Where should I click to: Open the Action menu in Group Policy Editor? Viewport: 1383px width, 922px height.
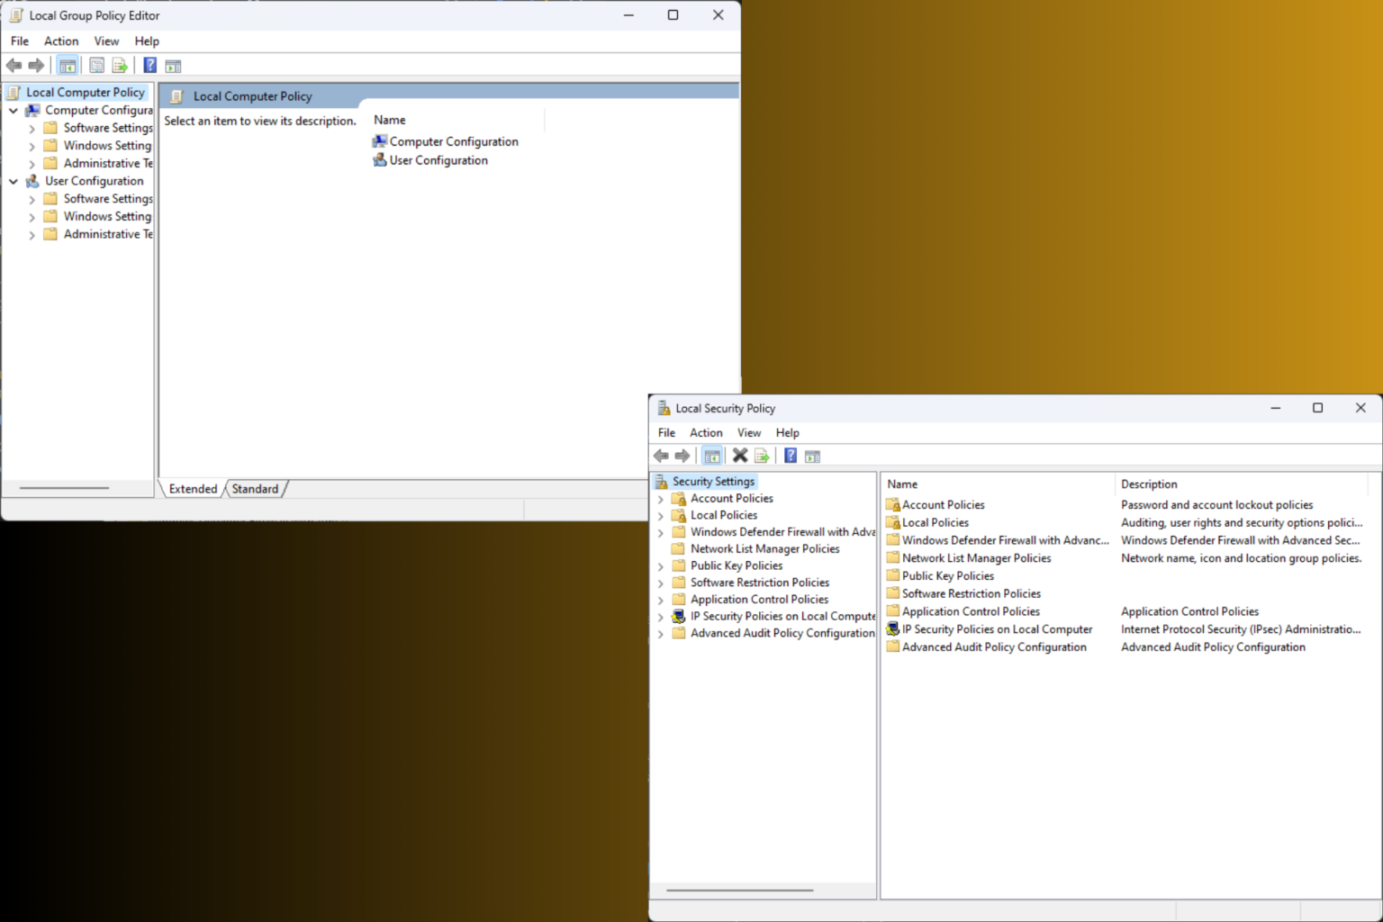pos(61,41)
